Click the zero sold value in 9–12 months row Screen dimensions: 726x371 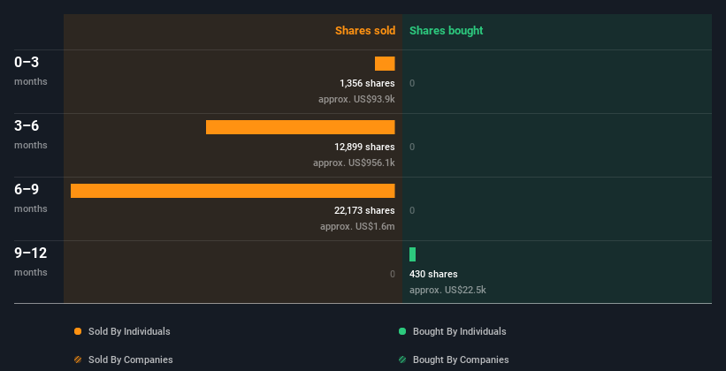point(392,274)
